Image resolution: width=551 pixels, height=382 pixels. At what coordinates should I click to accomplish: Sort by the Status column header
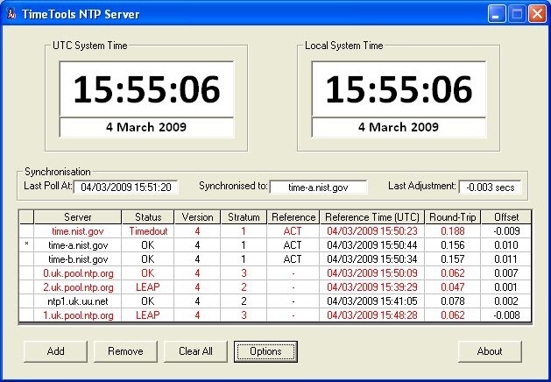coord(148,217)
